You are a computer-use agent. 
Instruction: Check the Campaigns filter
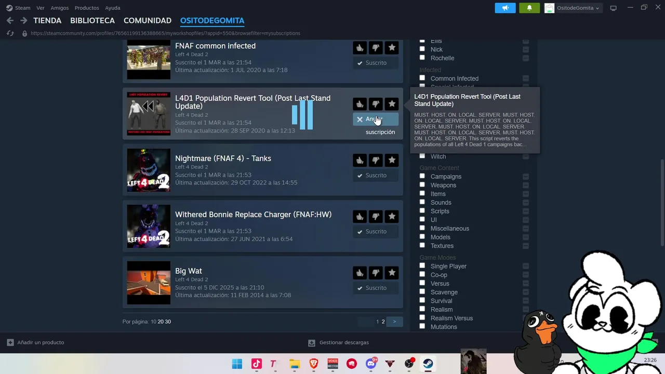click(x=422, y=176)
